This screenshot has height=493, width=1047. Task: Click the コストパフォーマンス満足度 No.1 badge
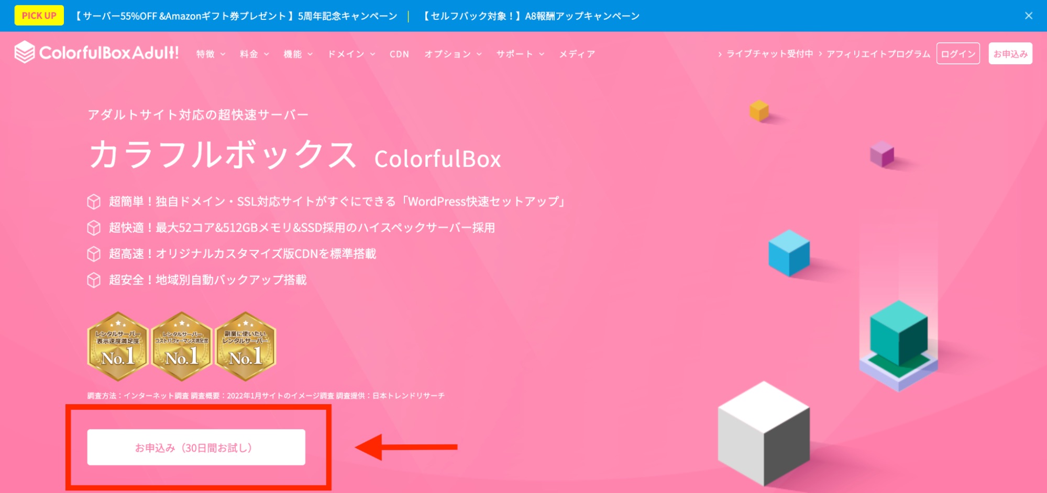182,346
